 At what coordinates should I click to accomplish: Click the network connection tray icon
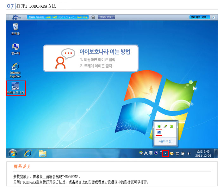coord(177,154)
